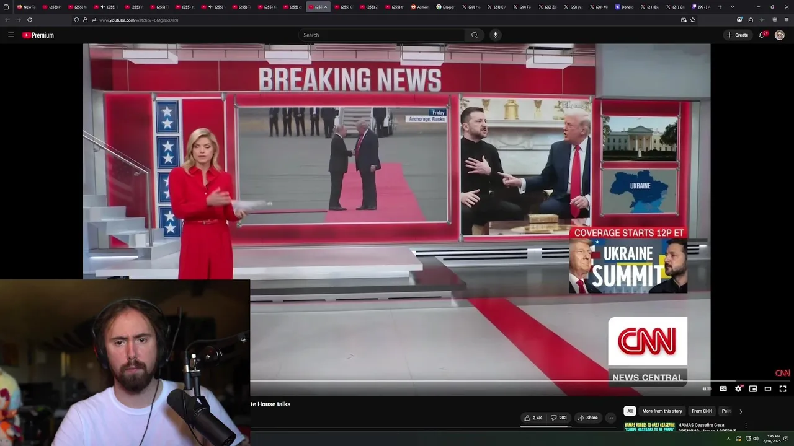Like the video (2.4K)
The width and height of the screenshot is (794, 446).
(533, 418)
